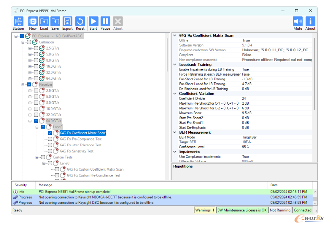327x226 pixels.
Task: Tick the 64G Rx Sensitivity Test checkbox
Action: pyautogui.click(x=50, y=151)
